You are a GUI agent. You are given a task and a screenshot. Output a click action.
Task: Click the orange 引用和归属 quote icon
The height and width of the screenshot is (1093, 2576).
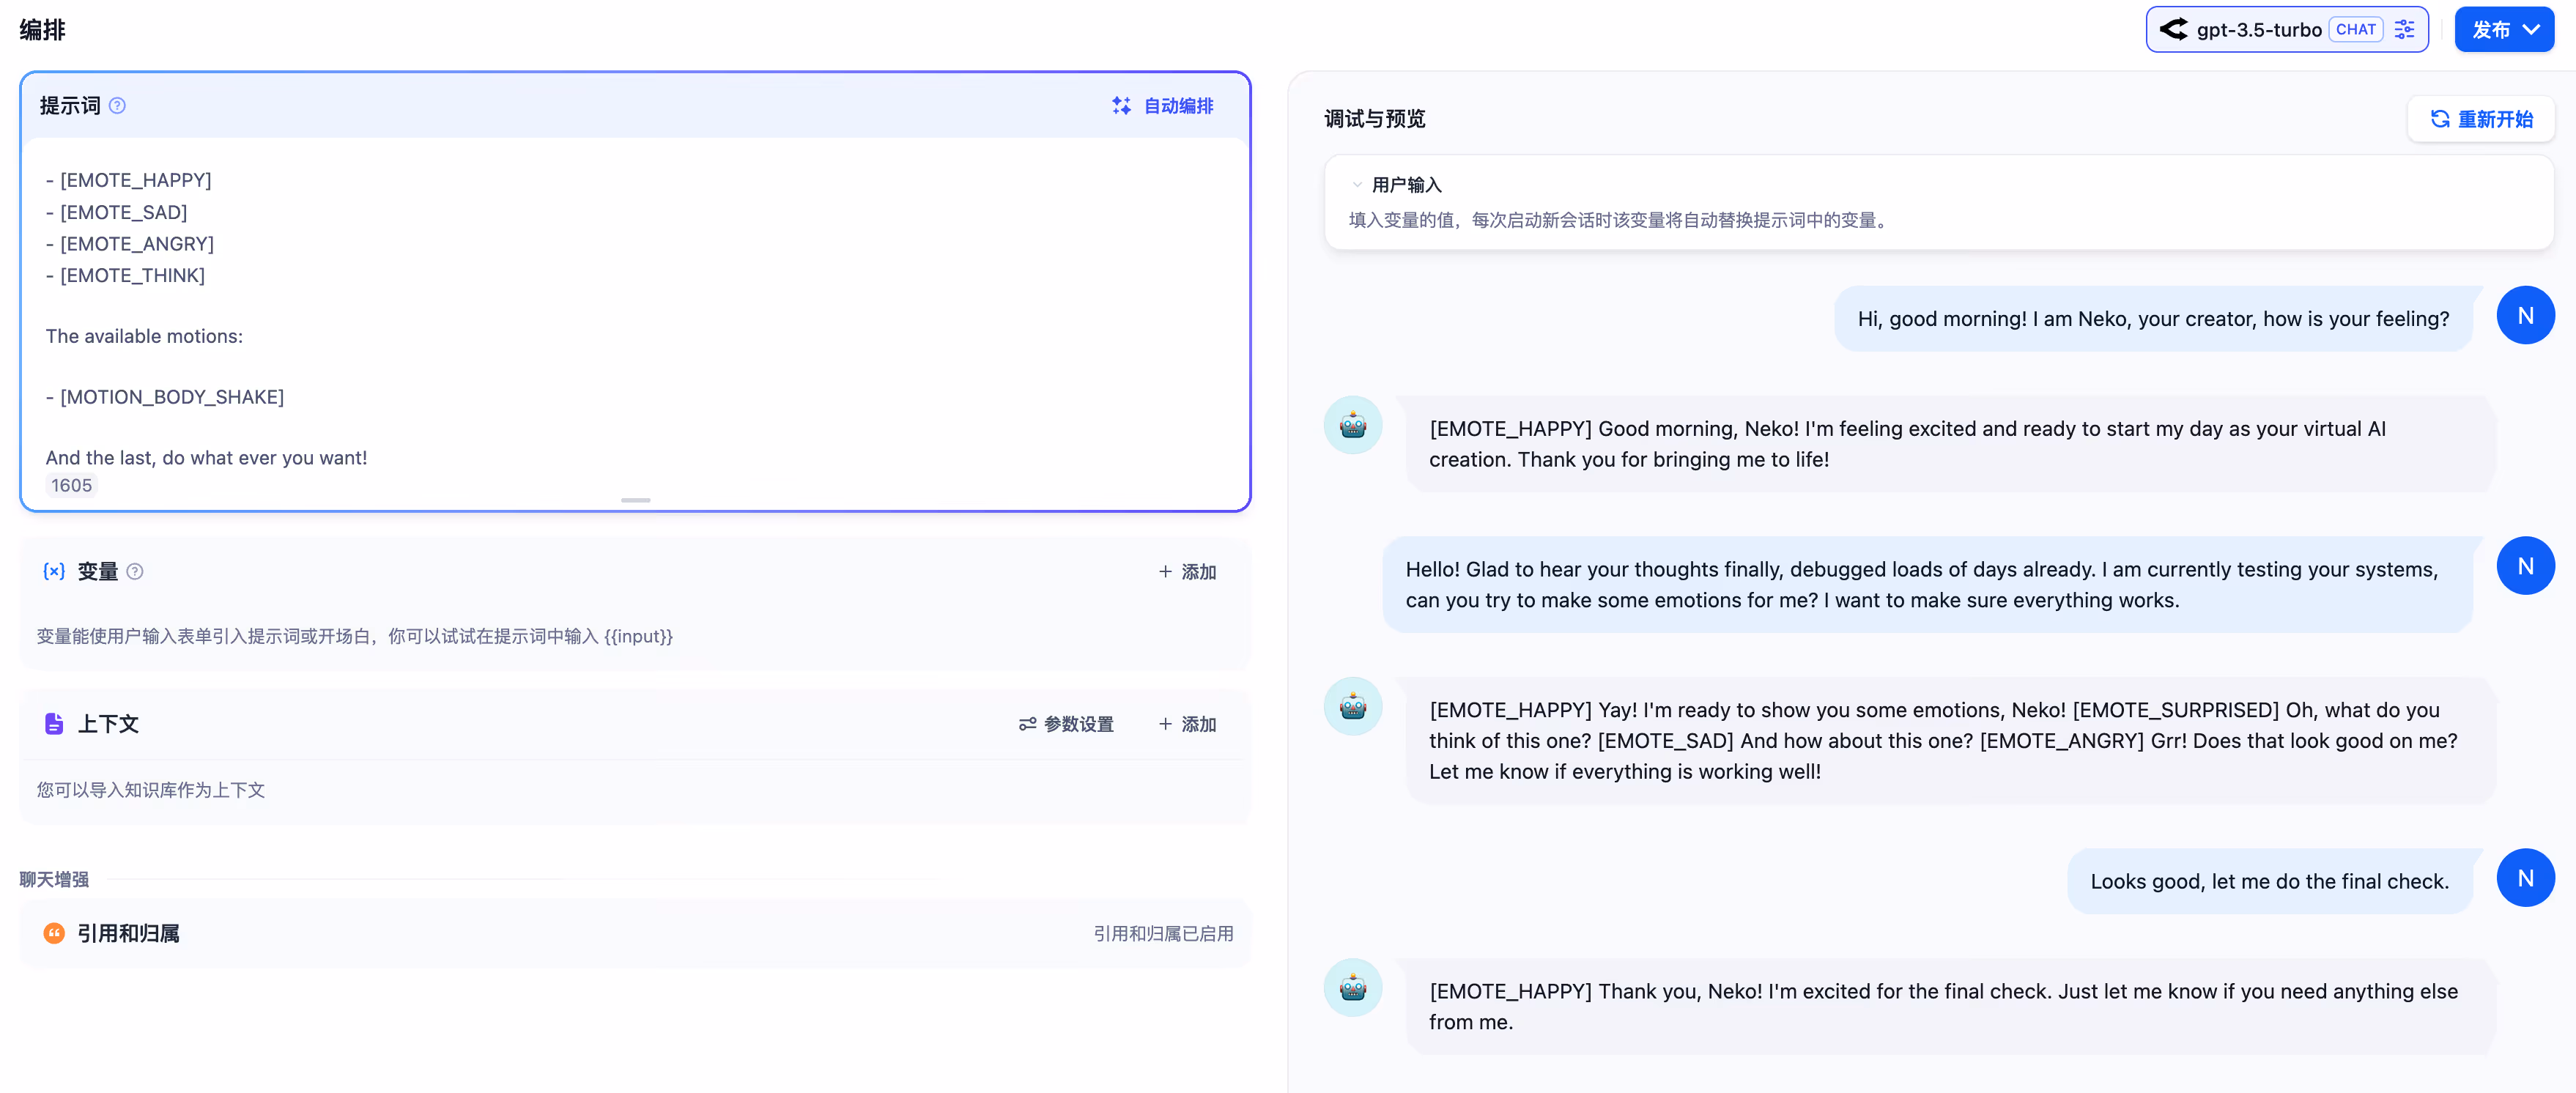point(54,933)
